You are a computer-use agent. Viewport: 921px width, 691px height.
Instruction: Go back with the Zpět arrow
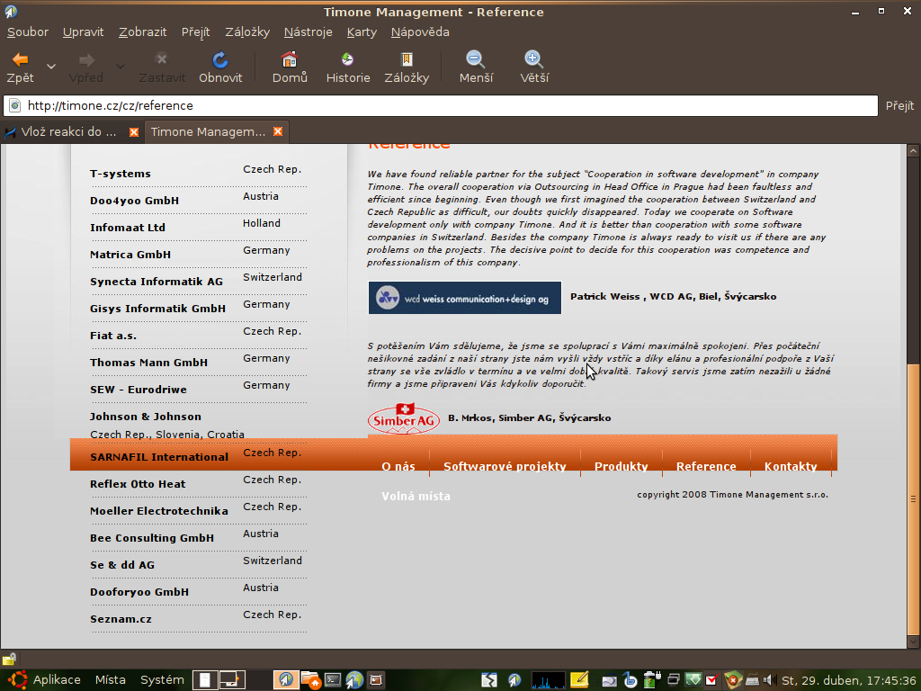tap(20, 67)
